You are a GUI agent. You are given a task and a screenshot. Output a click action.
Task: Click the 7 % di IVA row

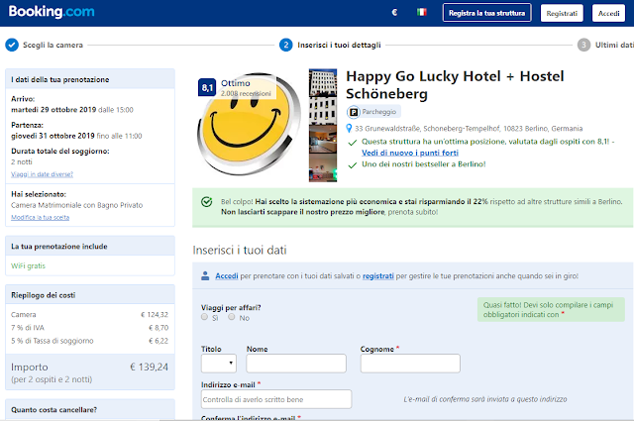click(x=90, y=328)
